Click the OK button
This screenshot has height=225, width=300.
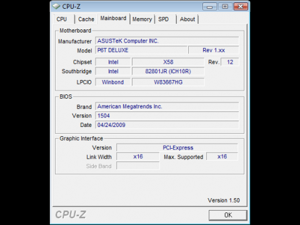point(228,215)
